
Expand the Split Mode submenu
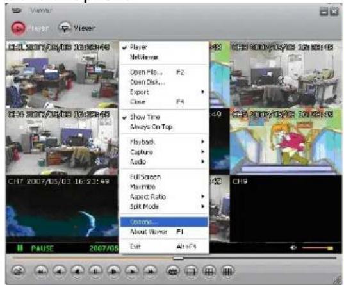tap(164, 207)
